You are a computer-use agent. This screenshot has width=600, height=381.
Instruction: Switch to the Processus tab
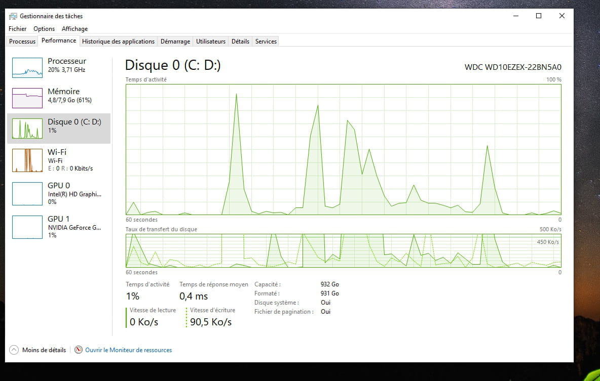22,41
